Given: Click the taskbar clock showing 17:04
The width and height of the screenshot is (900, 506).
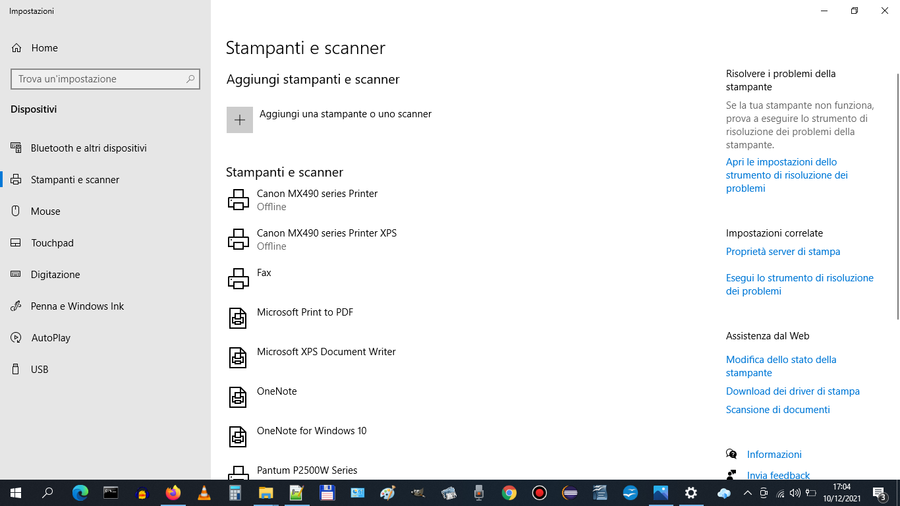Looking at the screenshot, I should pos(841,493).
